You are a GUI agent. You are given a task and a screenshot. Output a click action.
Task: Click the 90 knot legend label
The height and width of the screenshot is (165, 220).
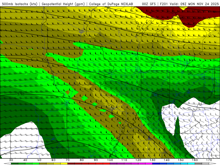(96, 160)
